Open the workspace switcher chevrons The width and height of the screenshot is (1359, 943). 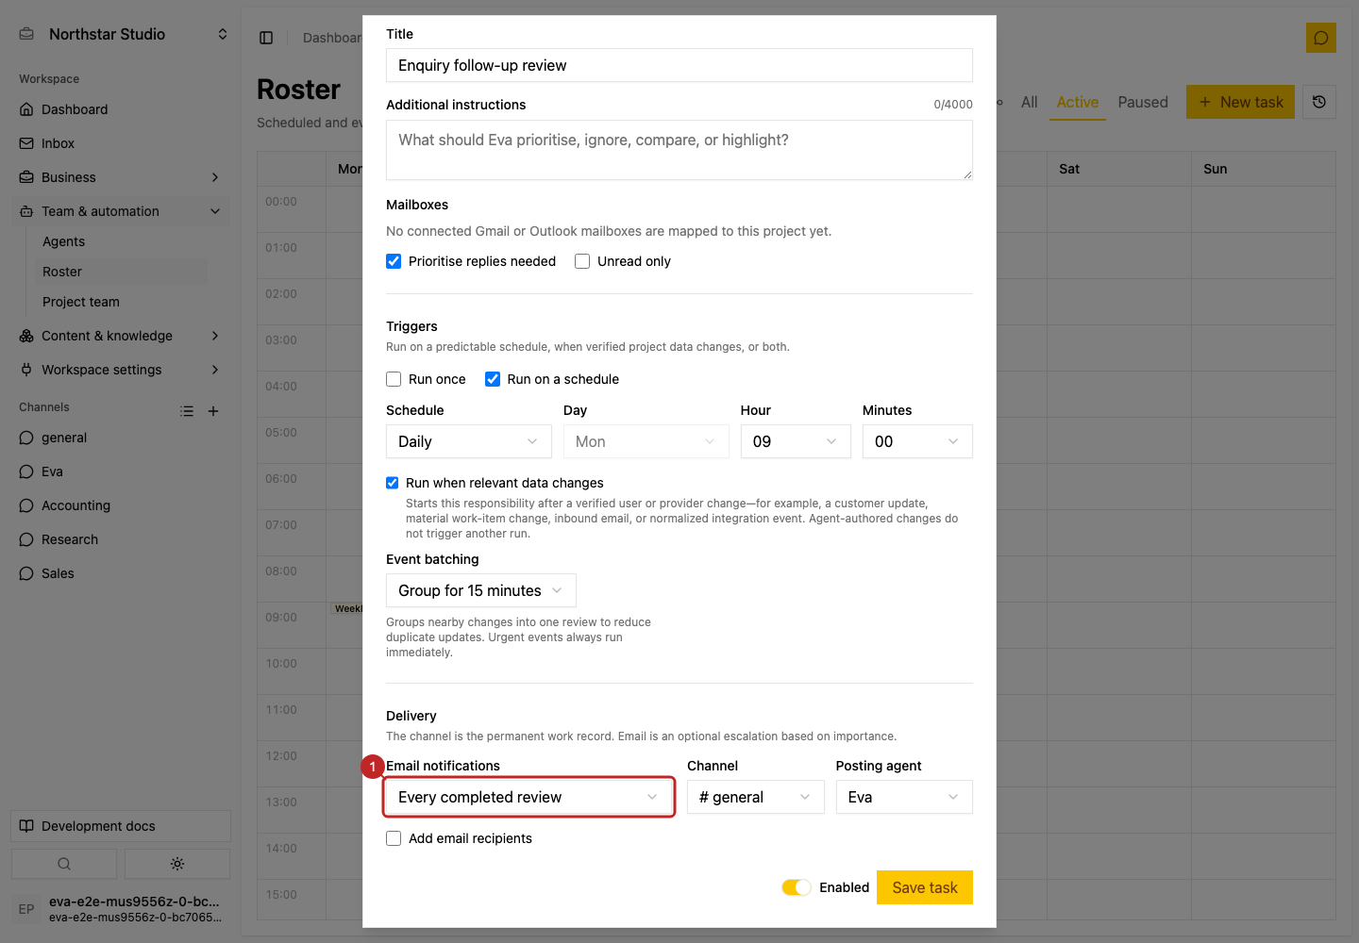[223, 34]
